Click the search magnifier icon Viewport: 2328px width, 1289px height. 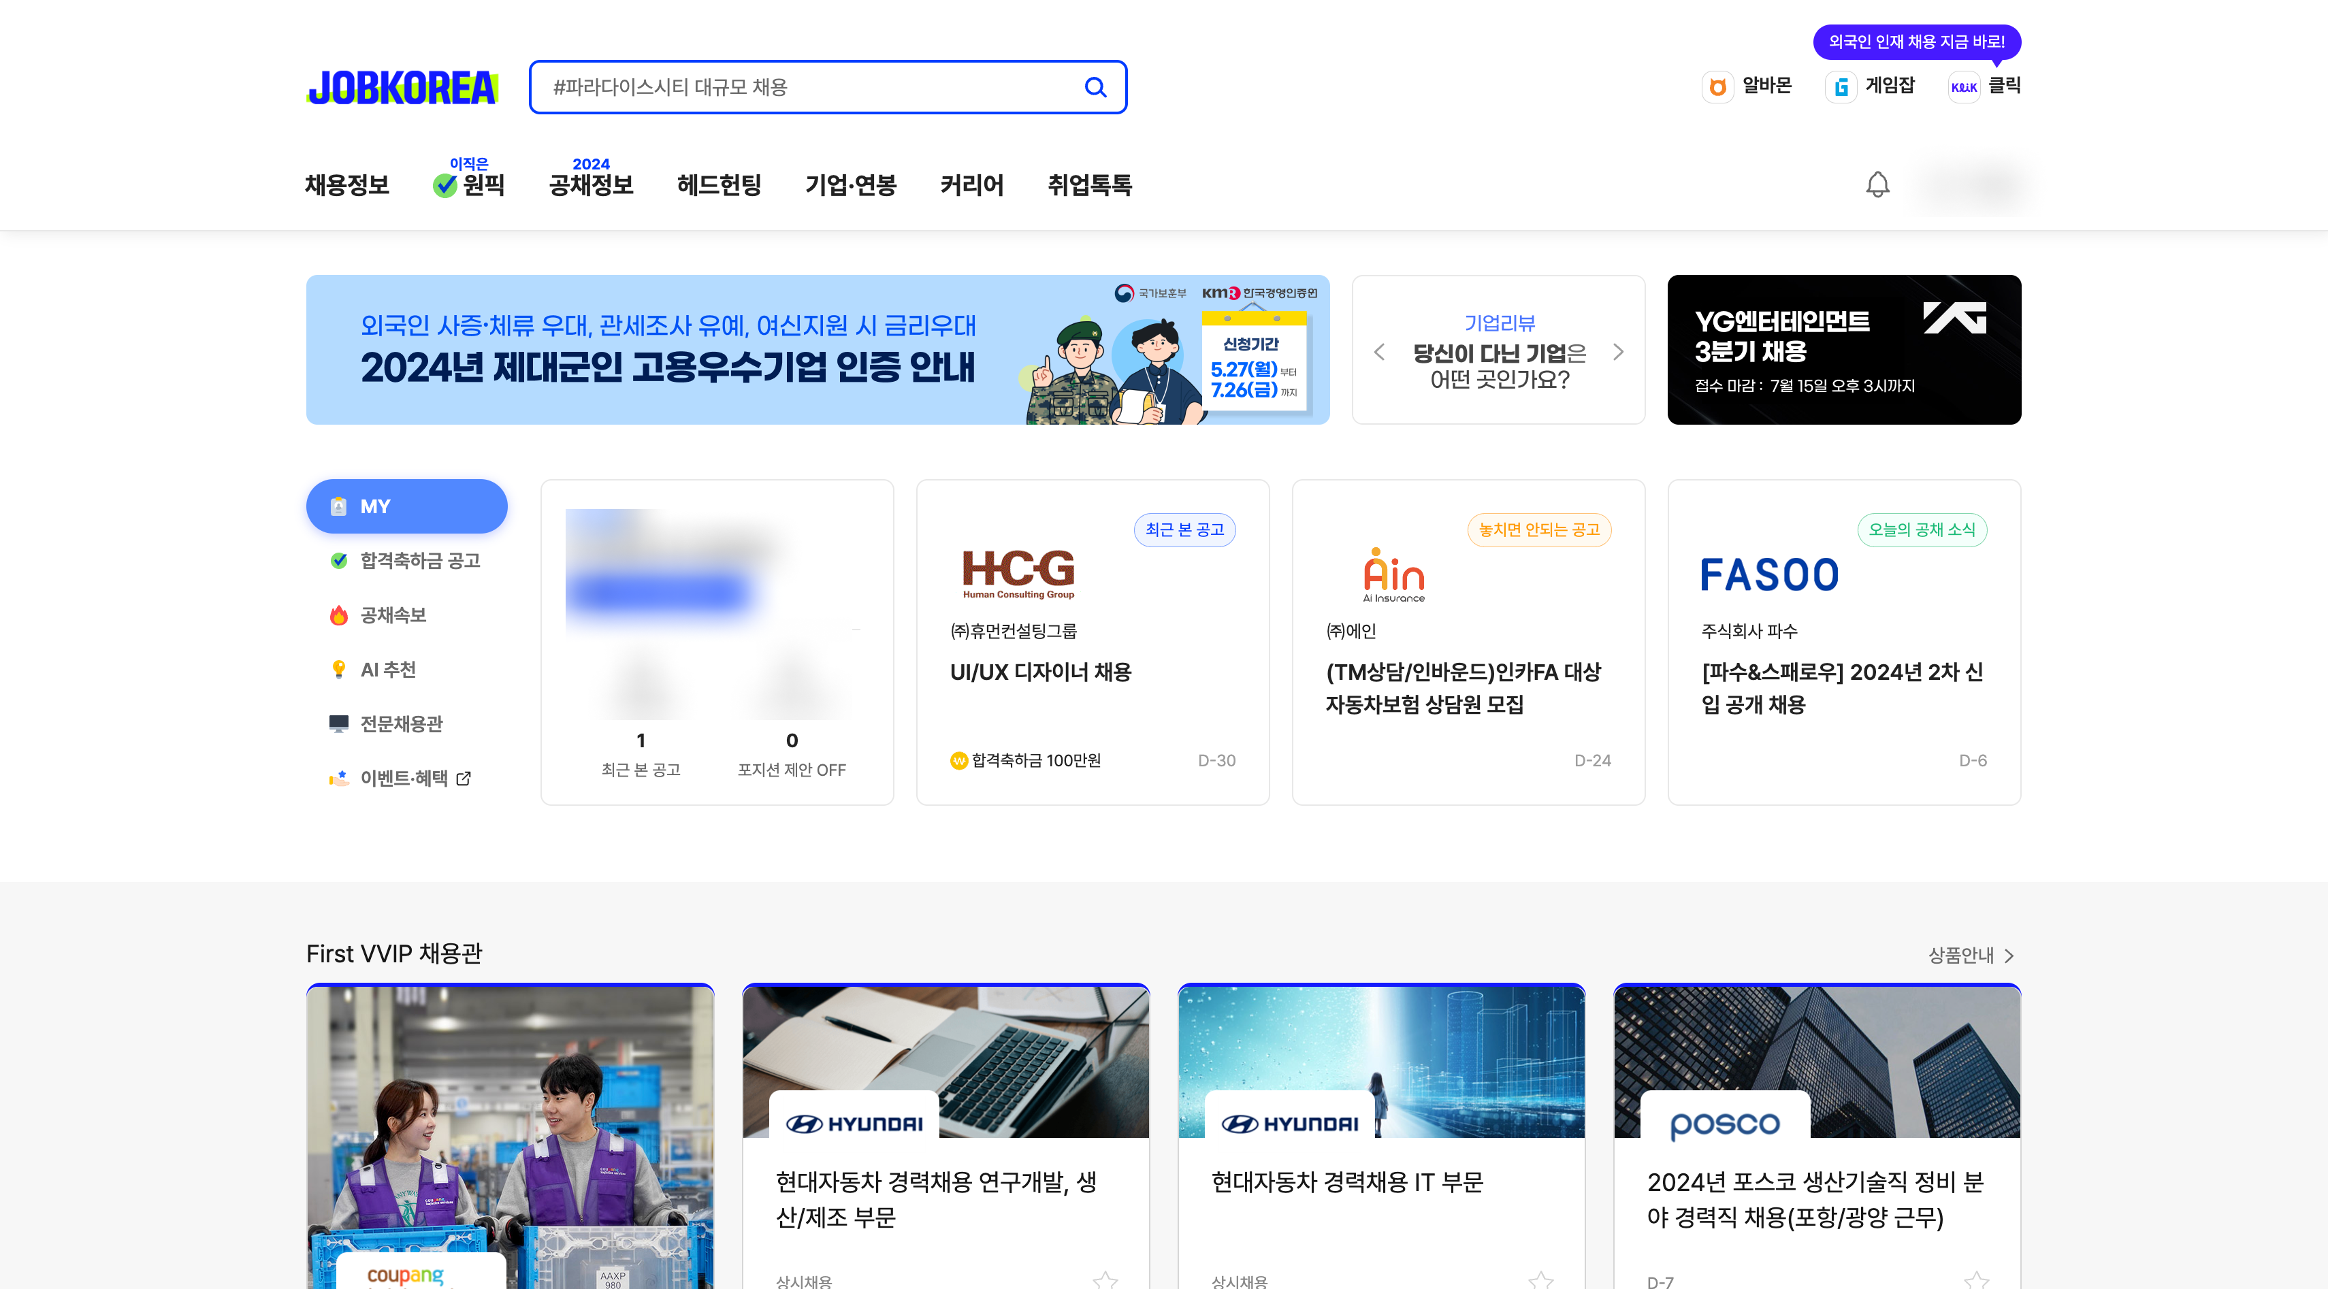[x=1095, y=86]
